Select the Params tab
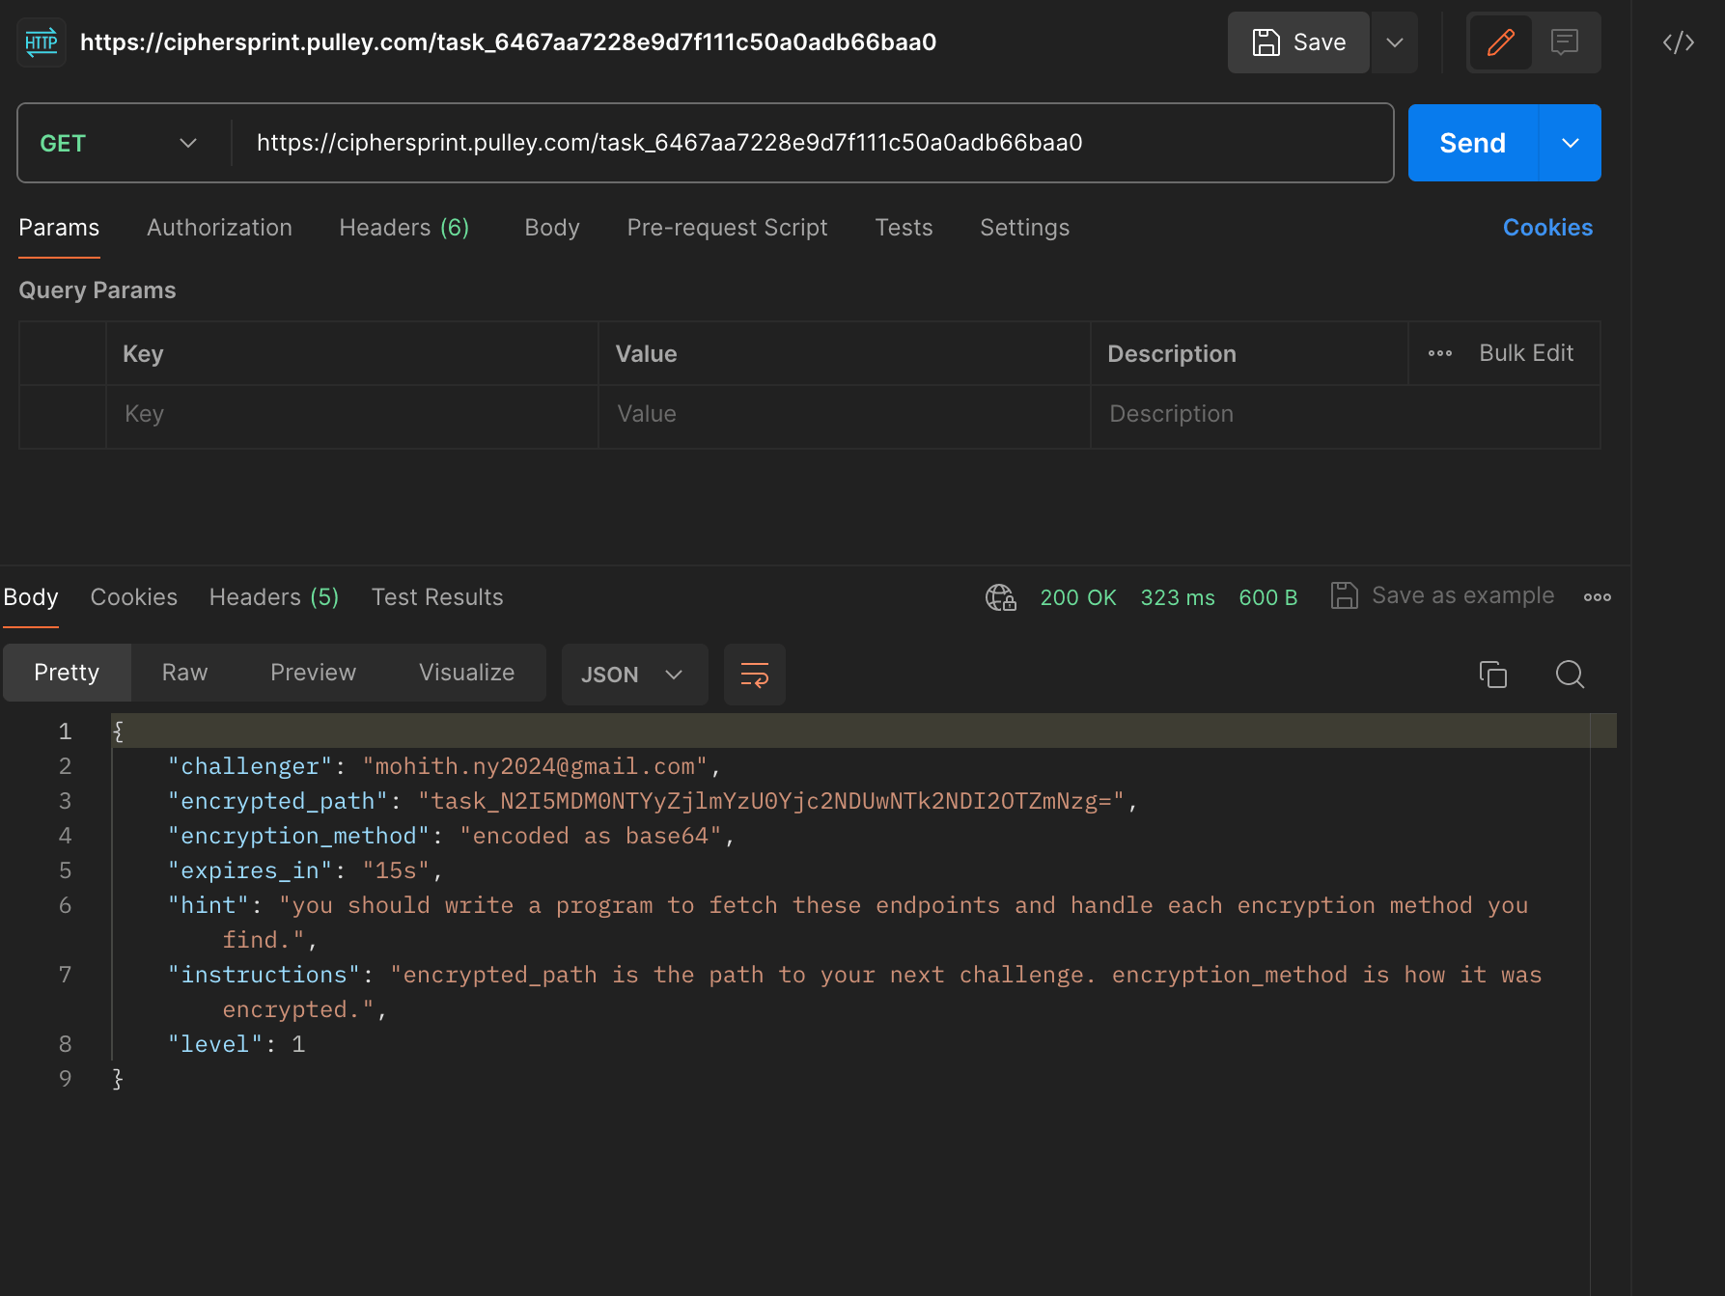This screenshot has height=1296, width=1725. tap(59, 228)
